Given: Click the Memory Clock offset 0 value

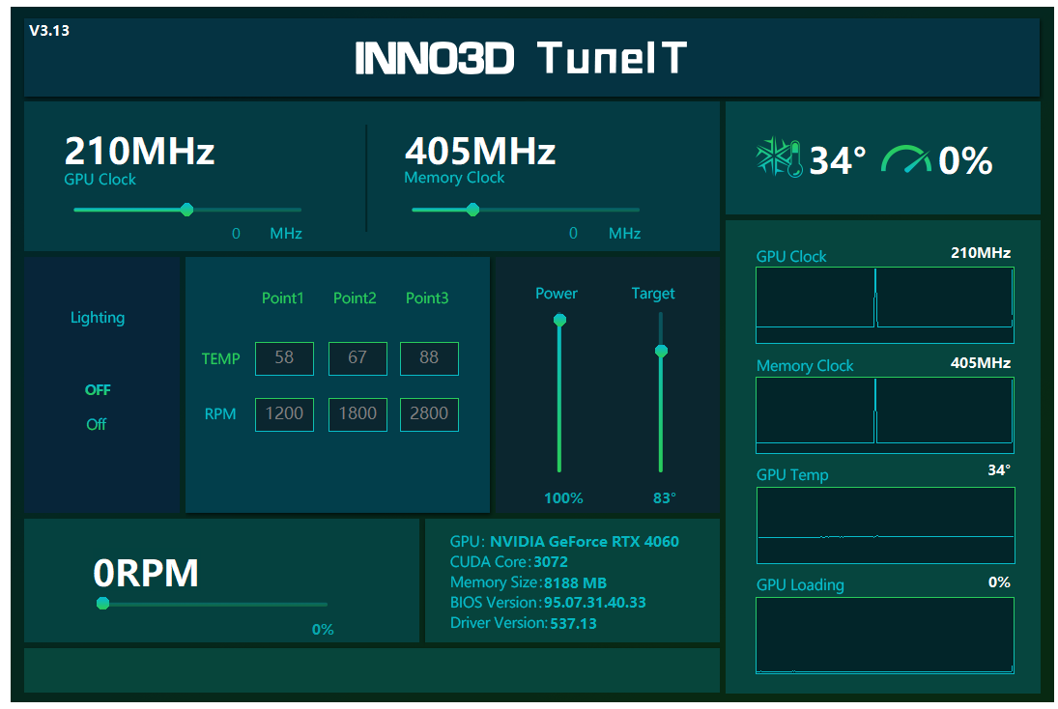Looking at the screenshot, I should pos(574,234).
